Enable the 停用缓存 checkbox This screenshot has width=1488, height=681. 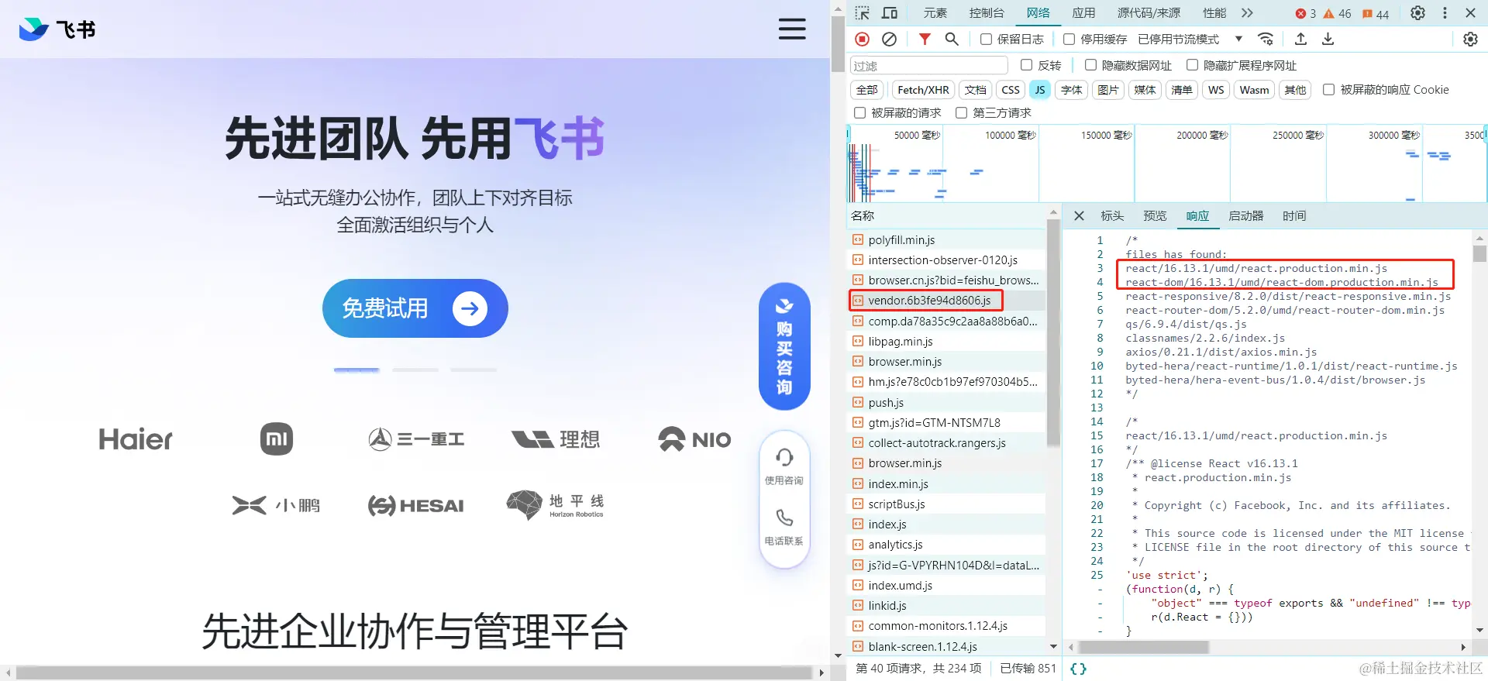[1069, 39]
